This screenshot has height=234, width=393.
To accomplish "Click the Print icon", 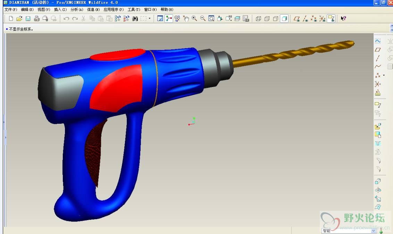I will (x=37, y=19).
